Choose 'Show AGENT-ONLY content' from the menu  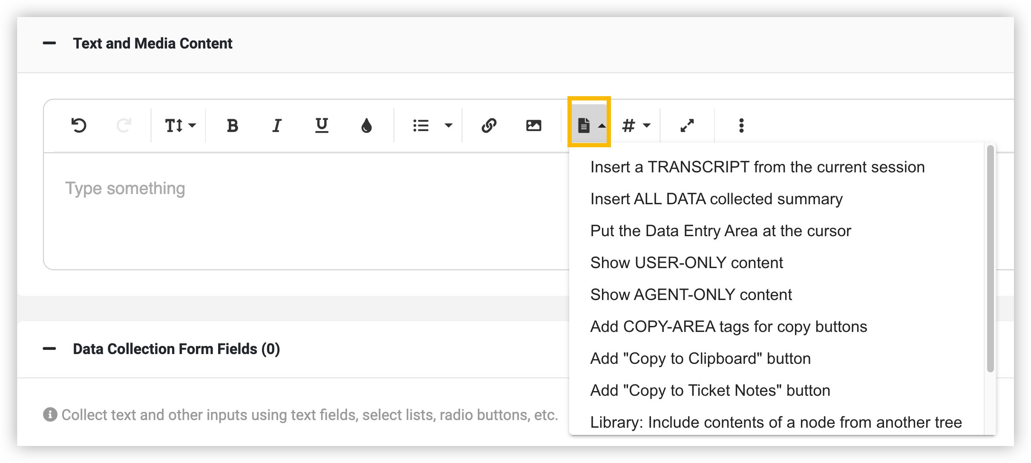[691, 294]
